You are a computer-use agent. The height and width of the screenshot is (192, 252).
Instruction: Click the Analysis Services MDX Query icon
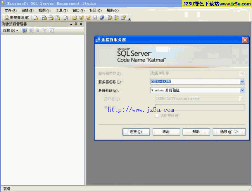[44, 18]
